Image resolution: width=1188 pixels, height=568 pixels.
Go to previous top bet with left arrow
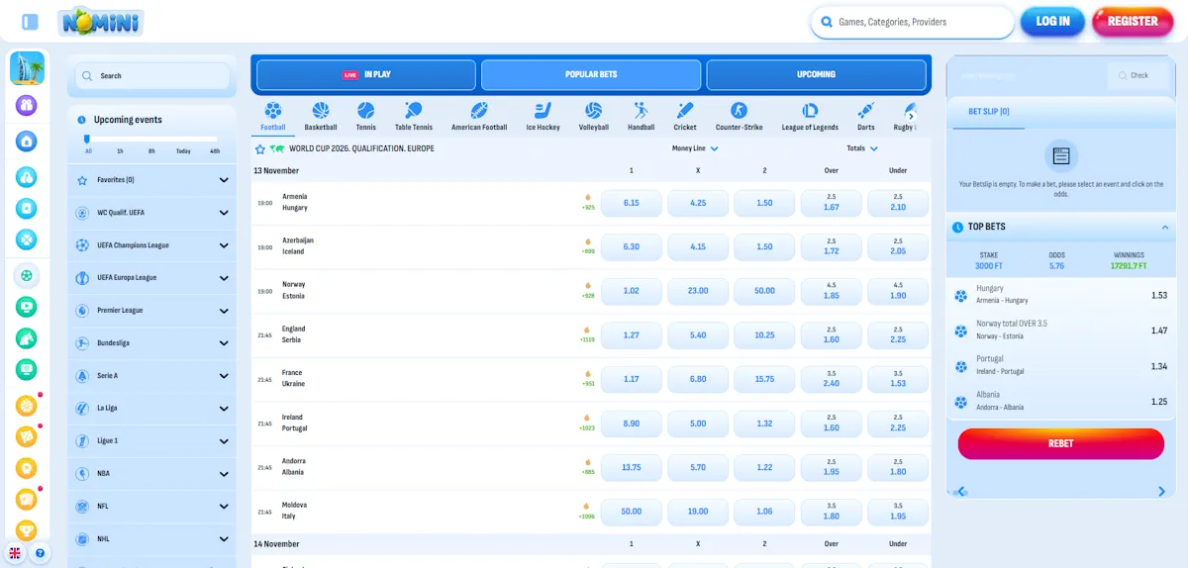(x=959, y=491)
